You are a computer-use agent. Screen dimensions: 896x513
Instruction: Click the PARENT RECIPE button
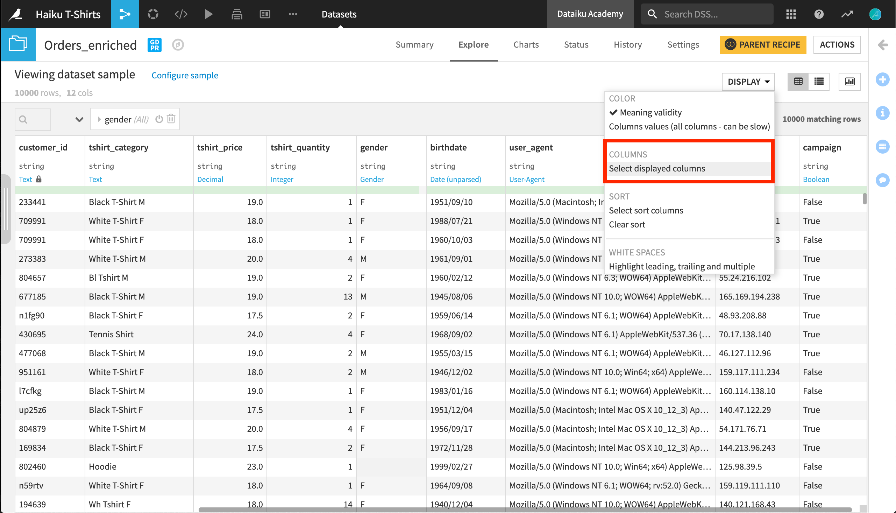[x=762, y=44]
